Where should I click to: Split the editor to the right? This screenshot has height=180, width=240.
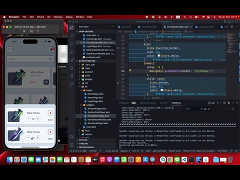pos(232,26)
